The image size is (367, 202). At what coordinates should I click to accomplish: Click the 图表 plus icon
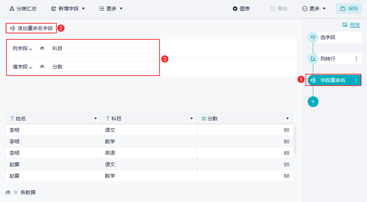(x=235, y=9)
